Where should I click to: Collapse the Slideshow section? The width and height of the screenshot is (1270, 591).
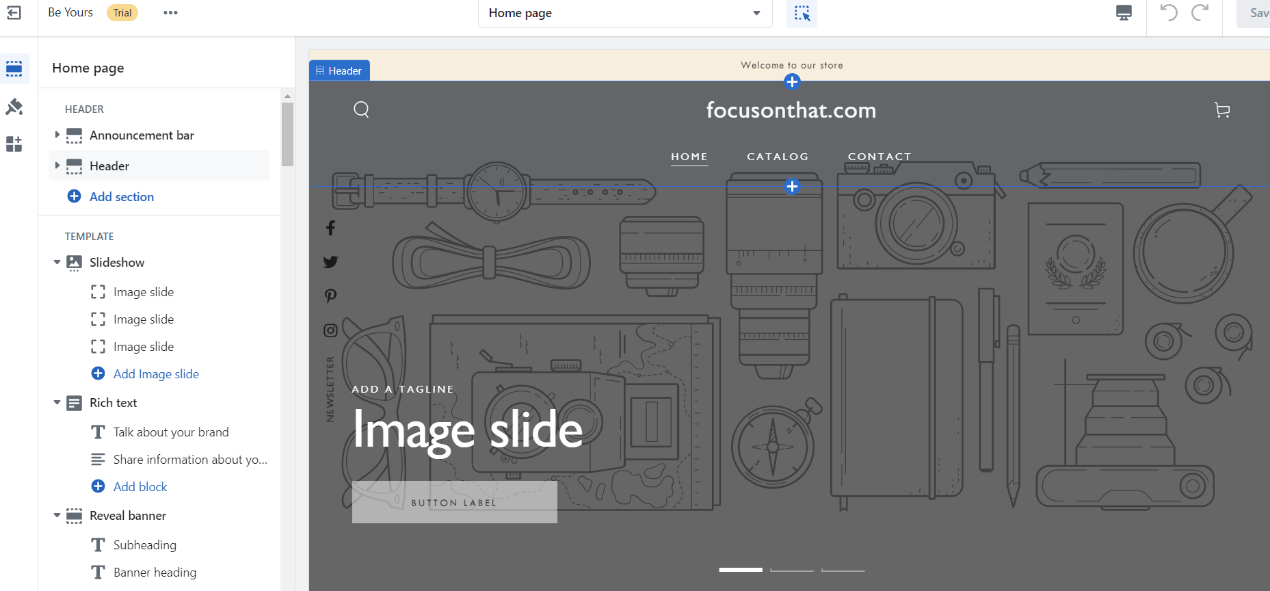(57, 263)
